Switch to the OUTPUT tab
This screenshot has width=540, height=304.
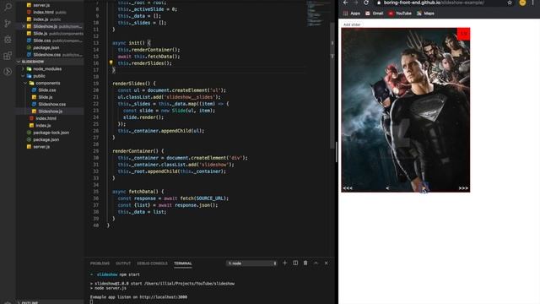tap(123, 263)
